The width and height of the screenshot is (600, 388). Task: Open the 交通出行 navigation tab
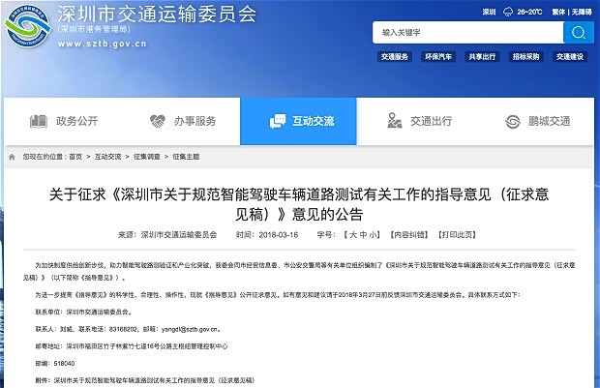coord(419,121)
